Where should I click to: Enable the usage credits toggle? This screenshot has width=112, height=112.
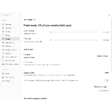[107, 80]
